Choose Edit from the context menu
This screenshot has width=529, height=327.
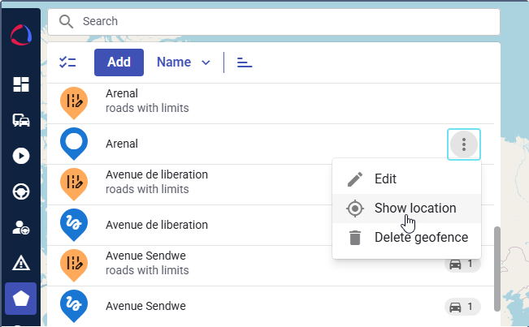click(385, 179)
